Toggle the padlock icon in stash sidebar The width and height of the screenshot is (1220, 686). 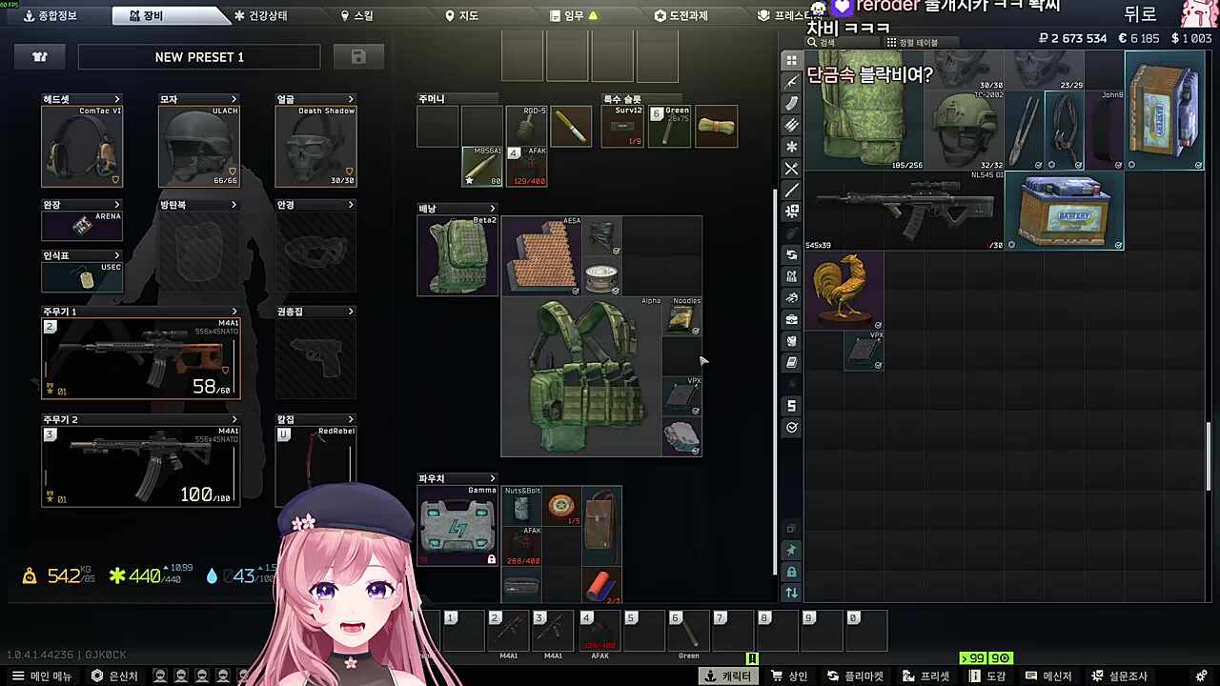click(x=791, y=572)
